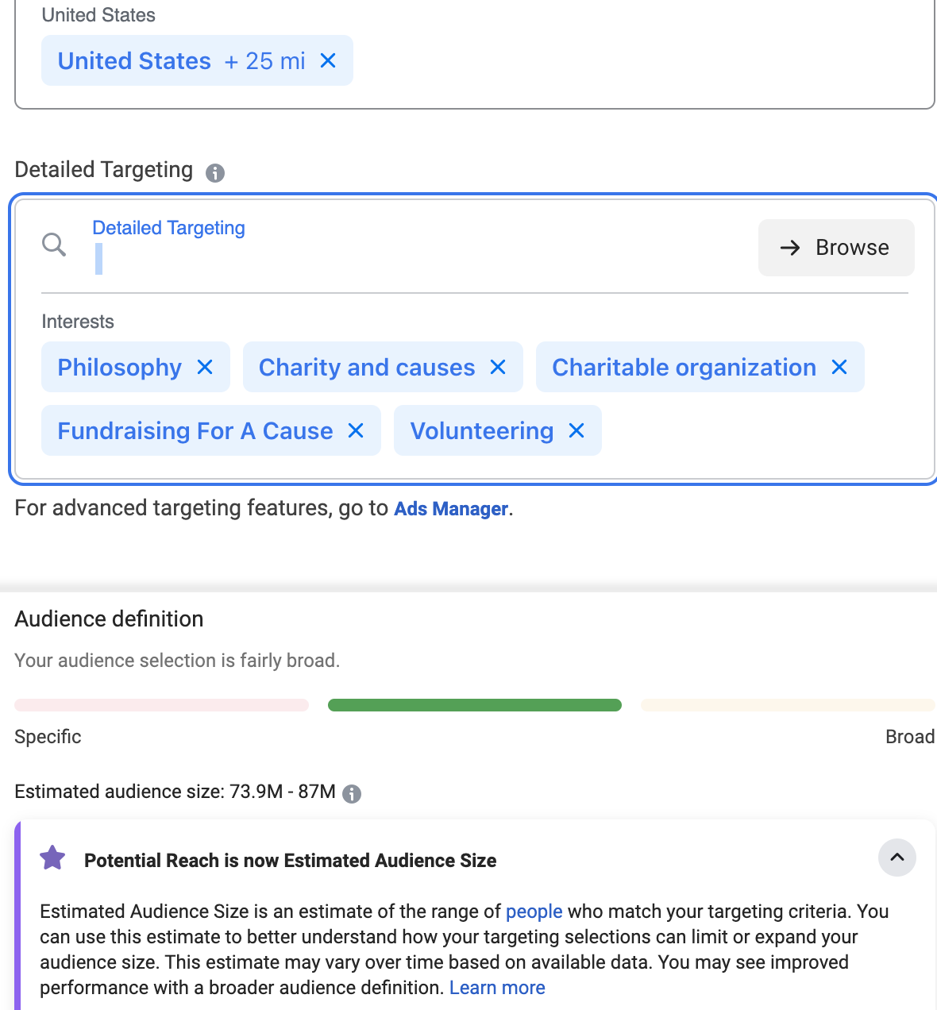Remove the Philosophy interest tag

point(205,367)
